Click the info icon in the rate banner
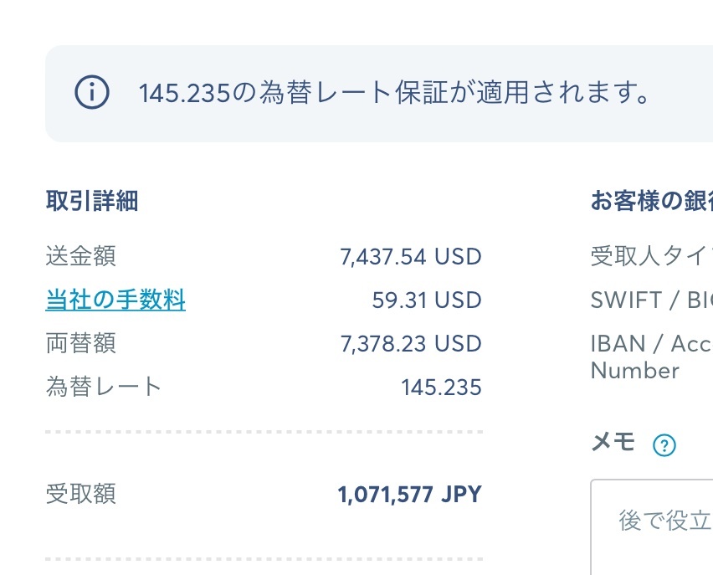Screen dimensions: 713x575 pyautogui.click(x=91, y=93)
